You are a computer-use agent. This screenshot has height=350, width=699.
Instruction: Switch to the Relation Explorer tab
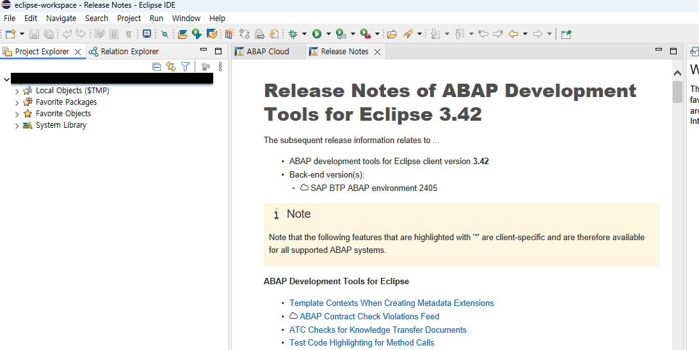(124, 52)
